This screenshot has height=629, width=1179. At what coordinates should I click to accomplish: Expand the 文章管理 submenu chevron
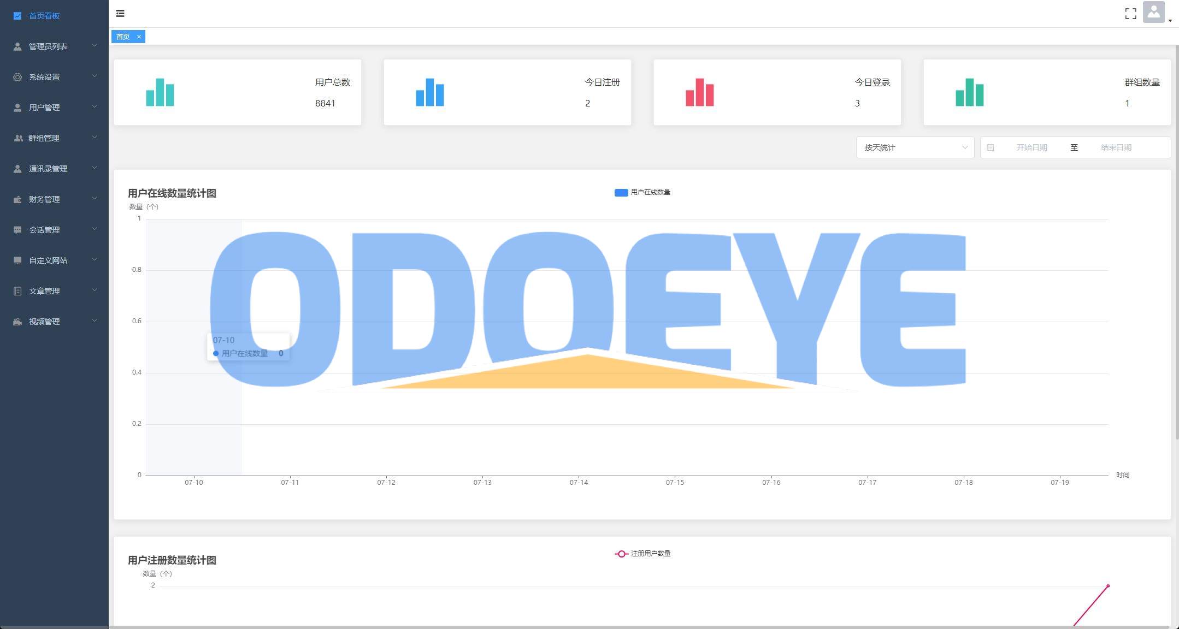[94, 290]
